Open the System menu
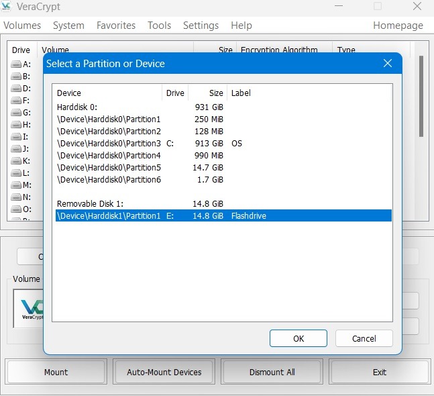The image size is (434, 396). point(68,26)
